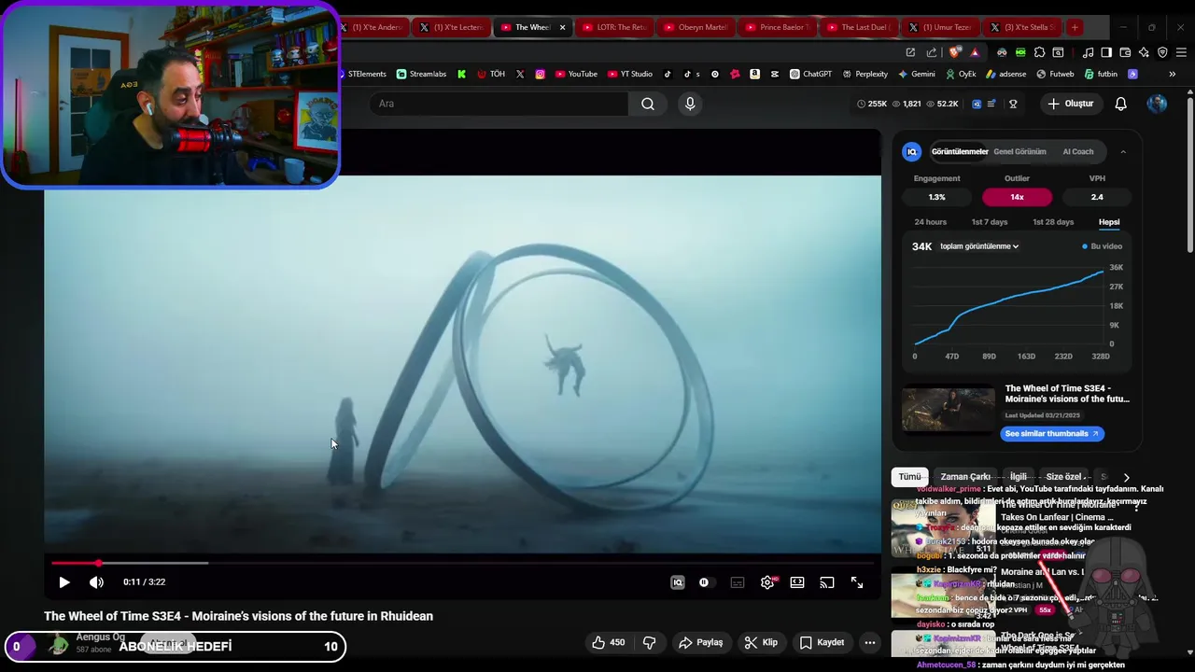Select the Size özel filter chip
Screen dimensions: 1195x672
[x=1066, y=477]
